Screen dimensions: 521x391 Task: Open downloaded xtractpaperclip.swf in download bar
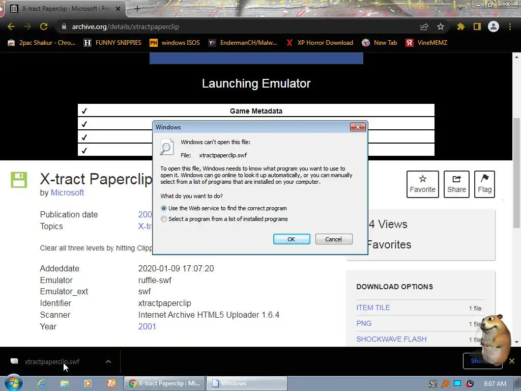pyautogui.click(x=52, y=361)
